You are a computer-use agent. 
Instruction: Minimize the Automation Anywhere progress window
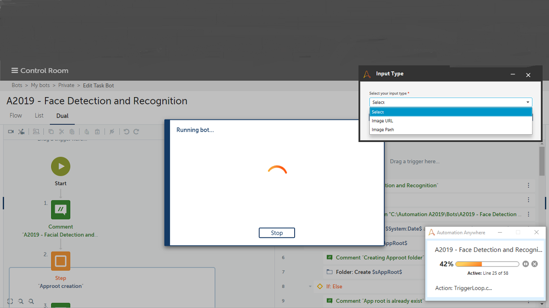pos(500,232)
